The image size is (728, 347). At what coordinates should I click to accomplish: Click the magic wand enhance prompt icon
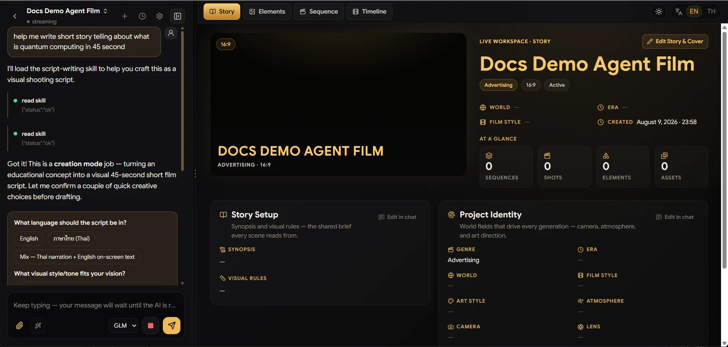click(x=38, y=325)
